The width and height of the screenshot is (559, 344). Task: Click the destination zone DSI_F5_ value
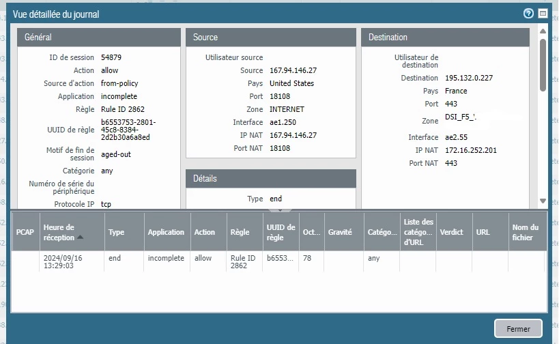[x=461, y=117]
